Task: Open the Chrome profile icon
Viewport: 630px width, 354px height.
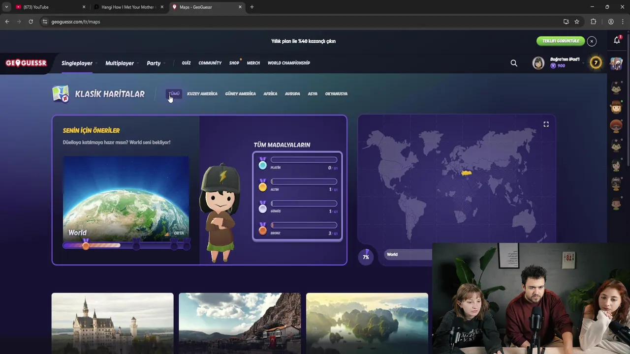Action: tap(611, 22)
